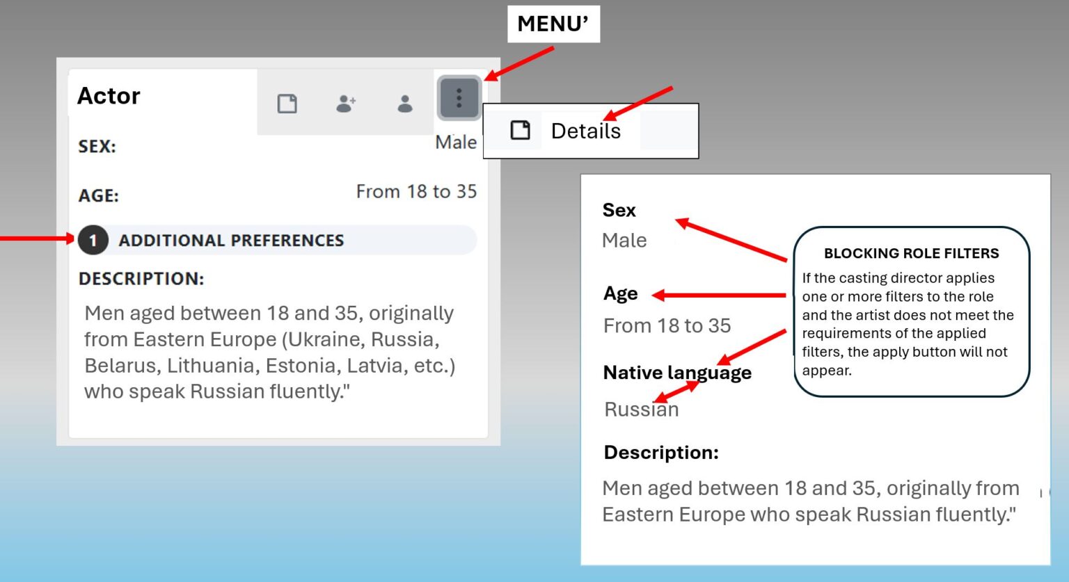Click the number 1 badge on Additional Preferences
This screenshot has height=582, width=1069.
pos(93,241)
